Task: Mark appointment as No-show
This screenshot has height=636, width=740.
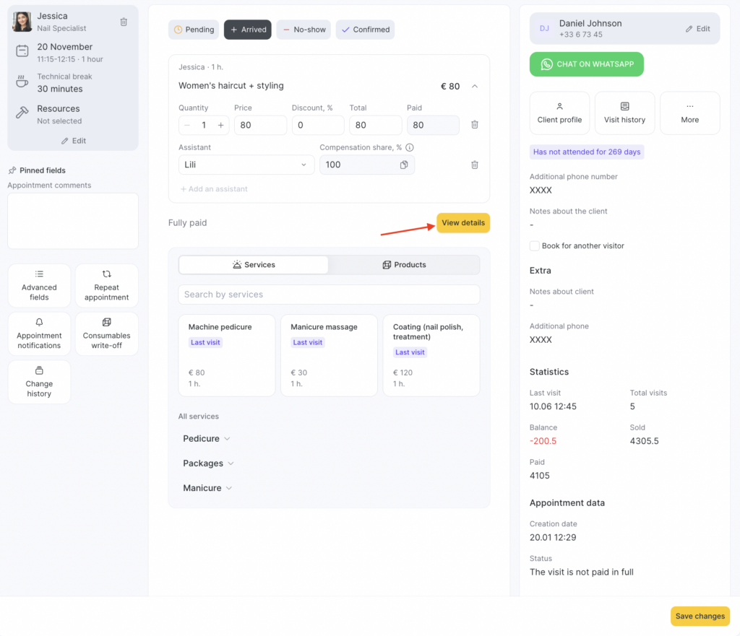Action: pyautogui.click(x=304, y=30)
